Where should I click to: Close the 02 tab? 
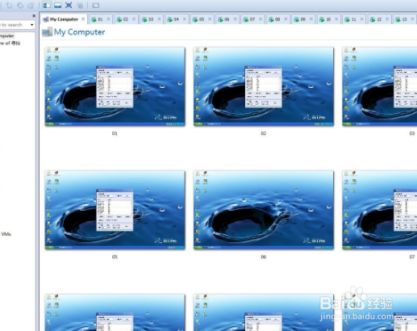pyautogui.click(x=134, y=19)
